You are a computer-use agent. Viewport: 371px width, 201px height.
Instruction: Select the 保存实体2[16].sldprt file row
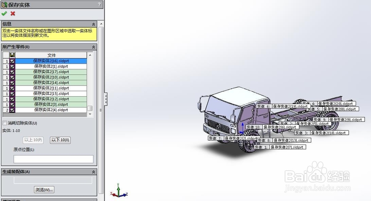click(x=51, y=61)
